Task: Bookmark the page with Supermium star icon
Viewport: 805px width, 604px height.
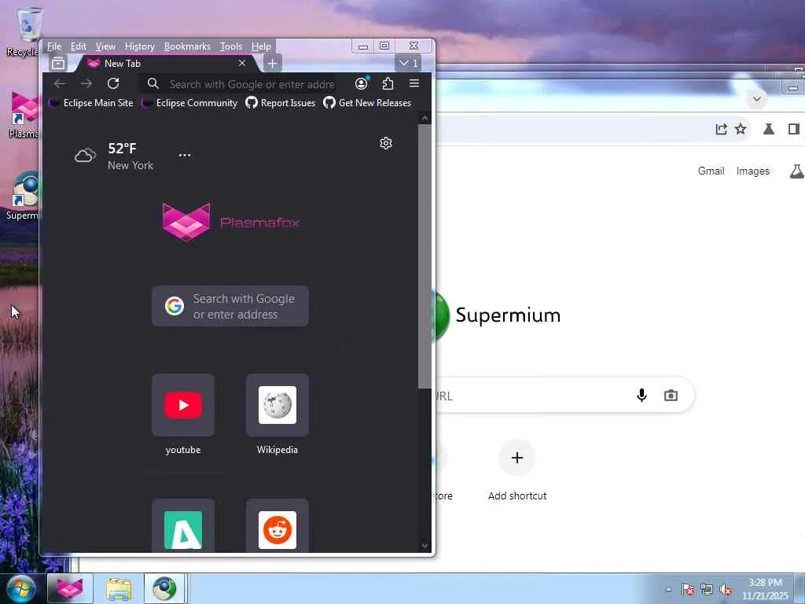Action: coord(741,129)
